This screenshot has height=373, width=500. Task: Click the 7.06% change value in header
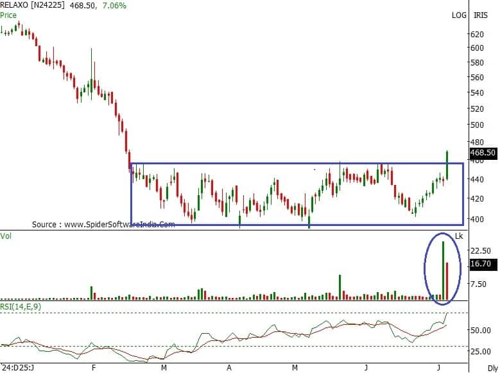113,6
